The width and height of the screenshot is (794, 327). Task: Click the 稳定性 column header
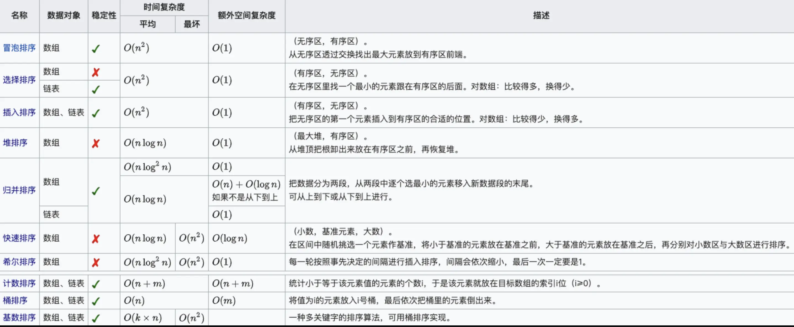coord(104,15)
